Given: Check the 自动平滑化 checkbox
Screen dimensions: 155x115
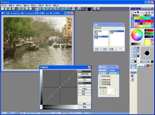Looking at the screenshot, I should pos(100,76).
